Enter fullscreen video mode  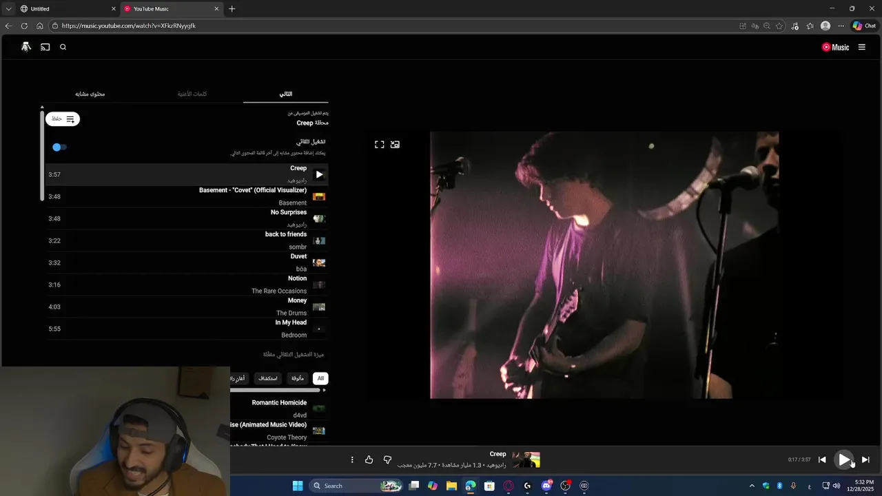click(x=380, y=145)
